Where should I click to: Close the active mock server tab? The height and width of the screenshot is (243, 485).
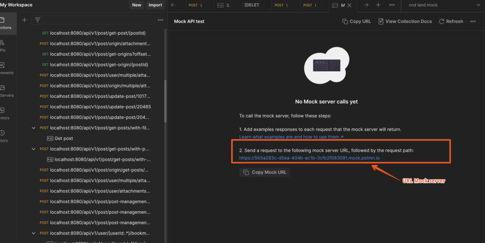pos(349,5)
